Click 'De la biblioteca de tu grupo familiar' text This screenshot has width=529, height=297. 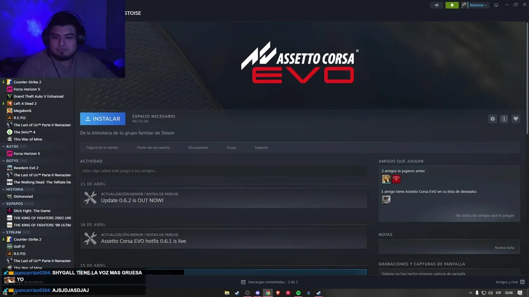[127, 133]
